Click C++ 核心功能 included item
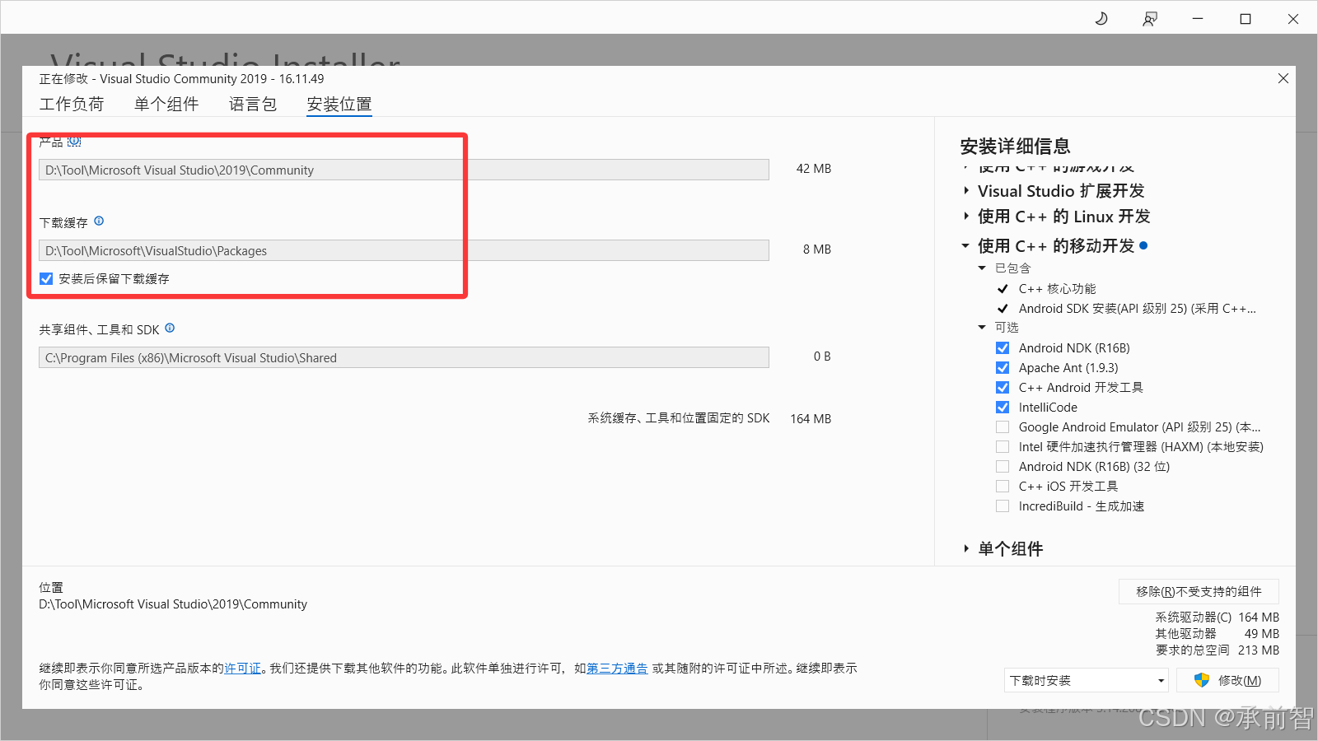1318x741 pixels. 1057,288
